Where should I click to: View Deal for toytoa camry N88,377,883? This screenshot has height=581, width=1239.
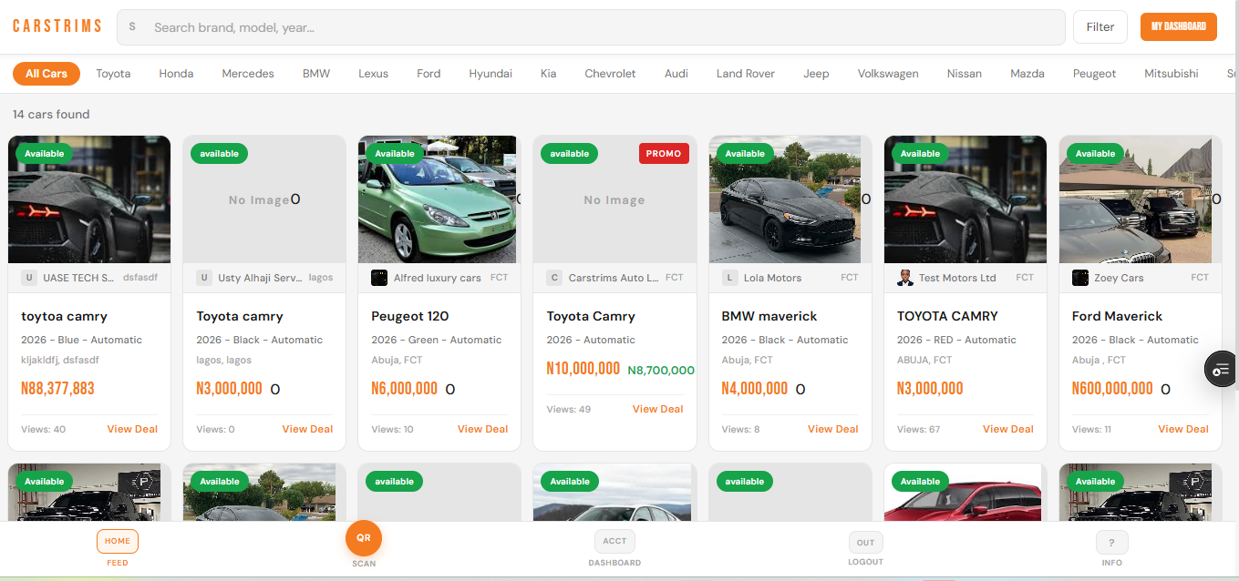pyautogui.click(x=132, y=429)
